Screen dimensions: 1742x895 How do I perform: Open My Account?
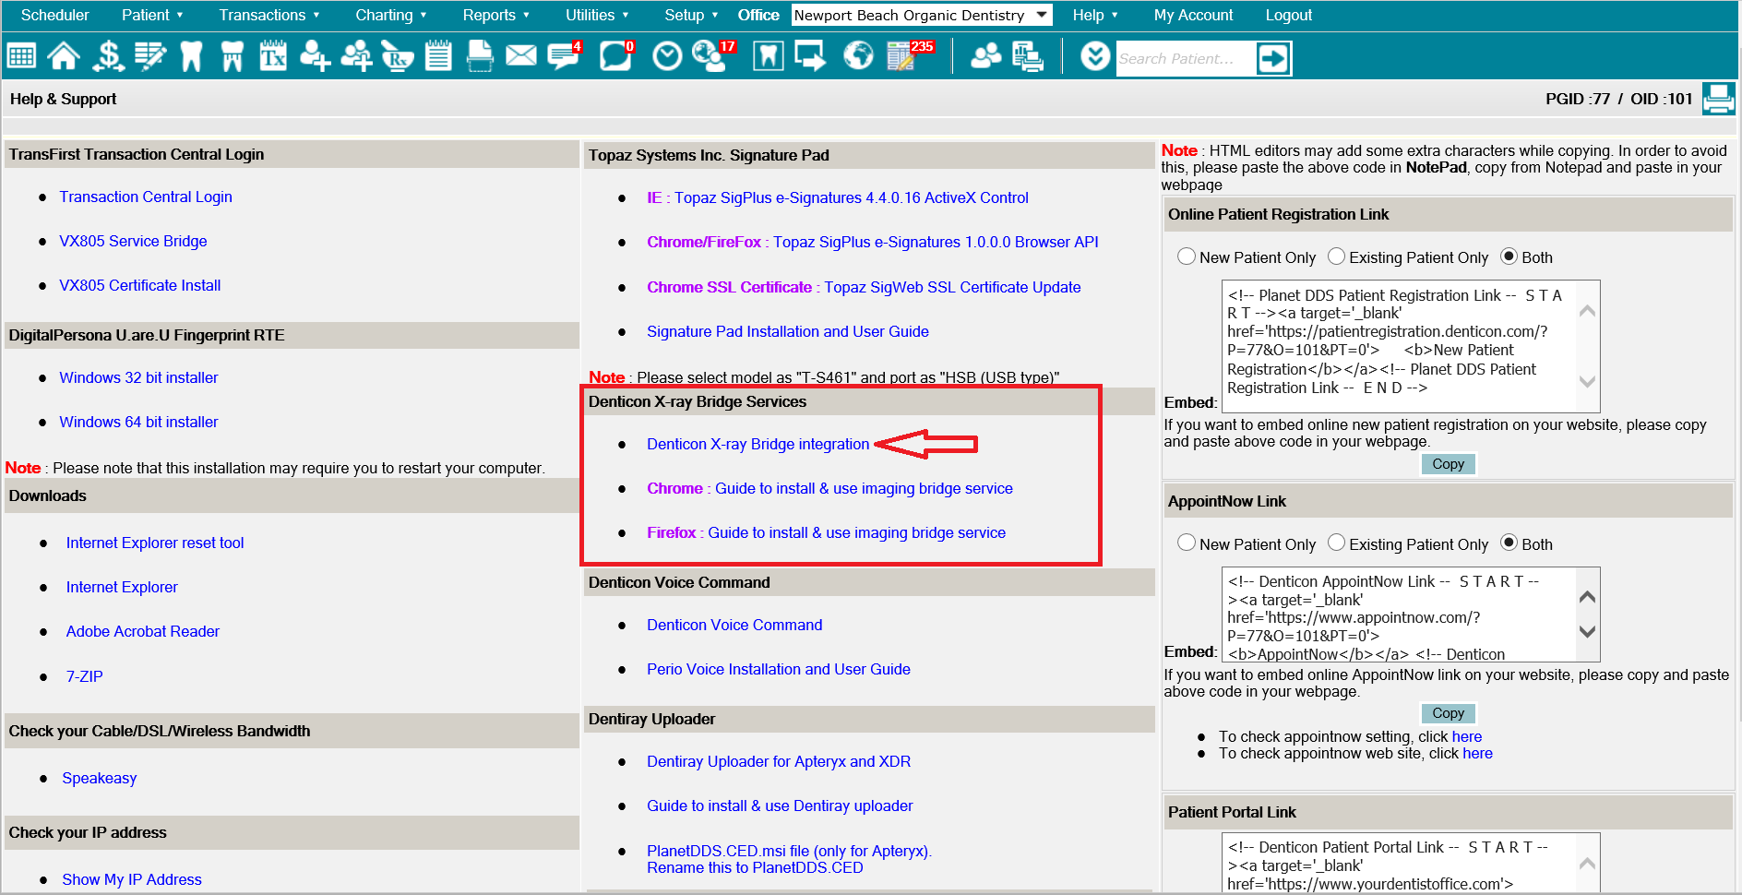[x=1193, y=15]
